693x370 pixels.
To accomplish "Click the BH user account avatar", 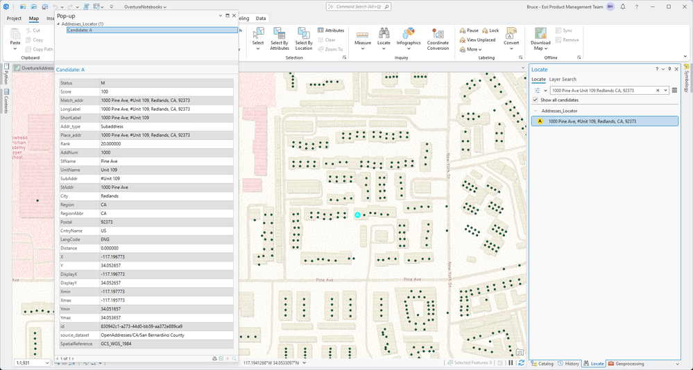I will click(x=610, y=7).
